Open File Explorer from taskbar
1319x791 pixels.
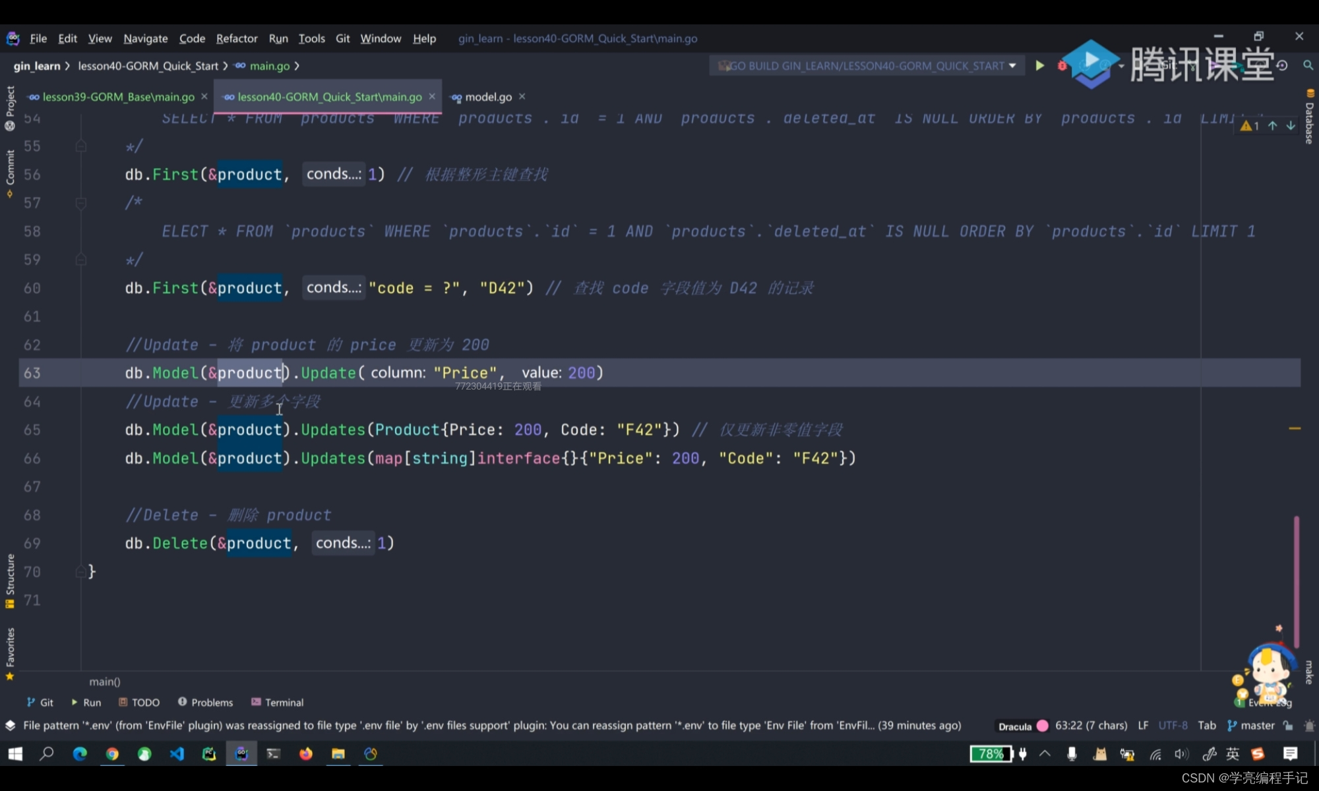pos(338,753)
